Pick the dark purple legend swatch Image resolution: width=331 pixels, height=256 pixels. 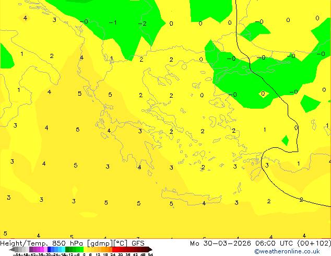point(31,249)
